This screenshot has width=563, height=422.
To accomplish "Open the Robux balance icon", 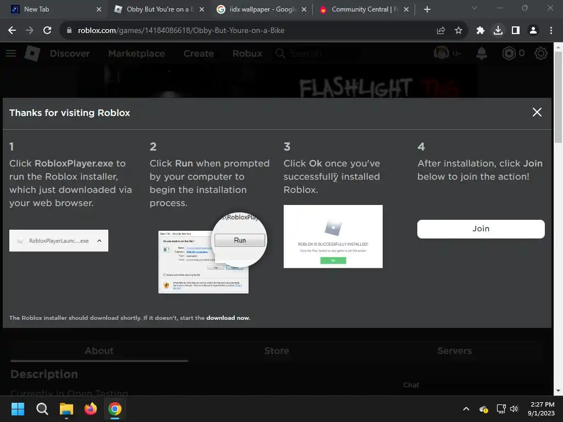I will (509, 53).
